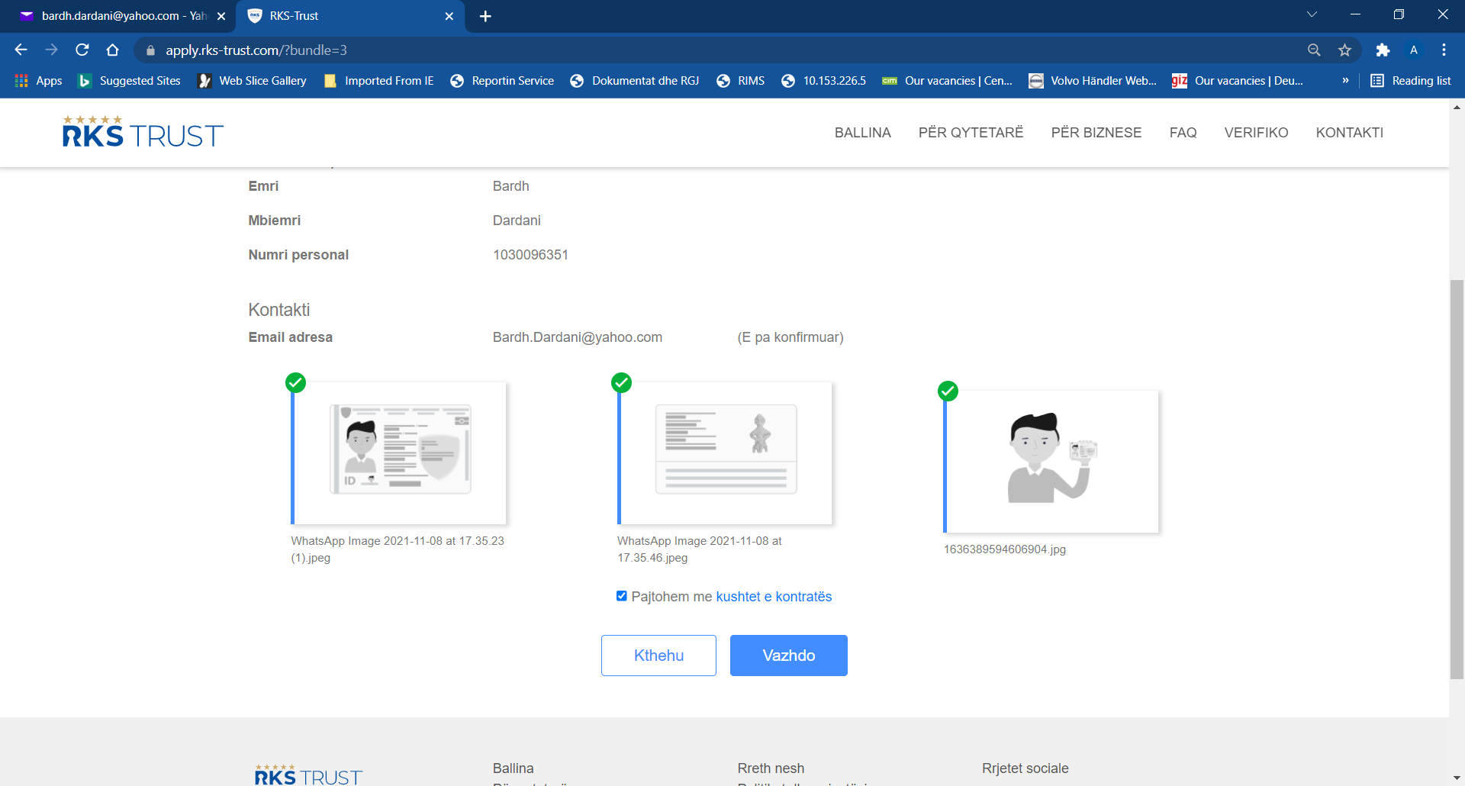Open PËR QYTETARË menu item
This screenshot has width=1465, height=786.
pos(971,133)
